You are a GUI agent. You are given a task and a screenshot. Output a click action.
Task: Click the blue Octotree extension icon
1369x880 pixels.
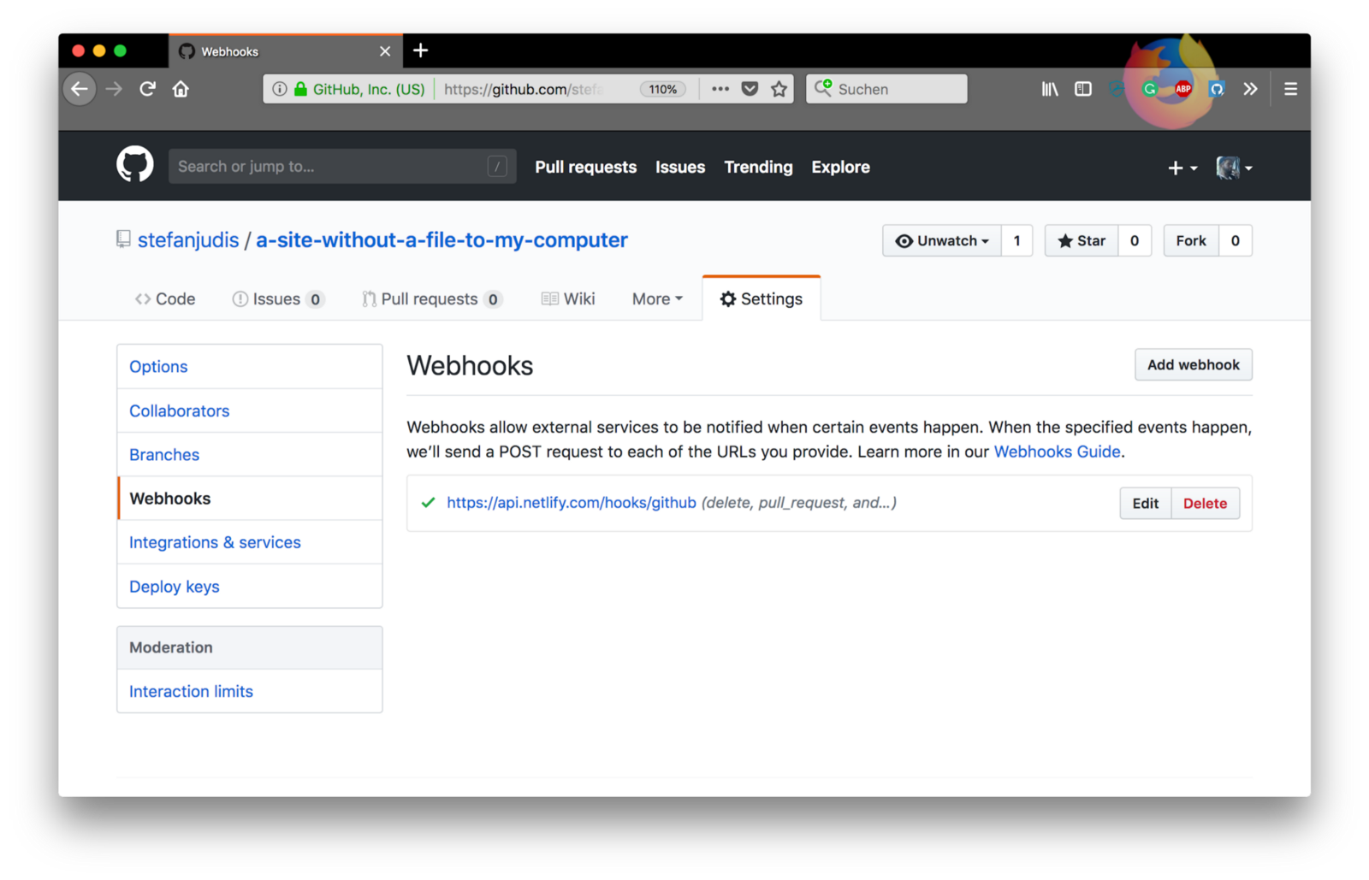coord(1217,89)
